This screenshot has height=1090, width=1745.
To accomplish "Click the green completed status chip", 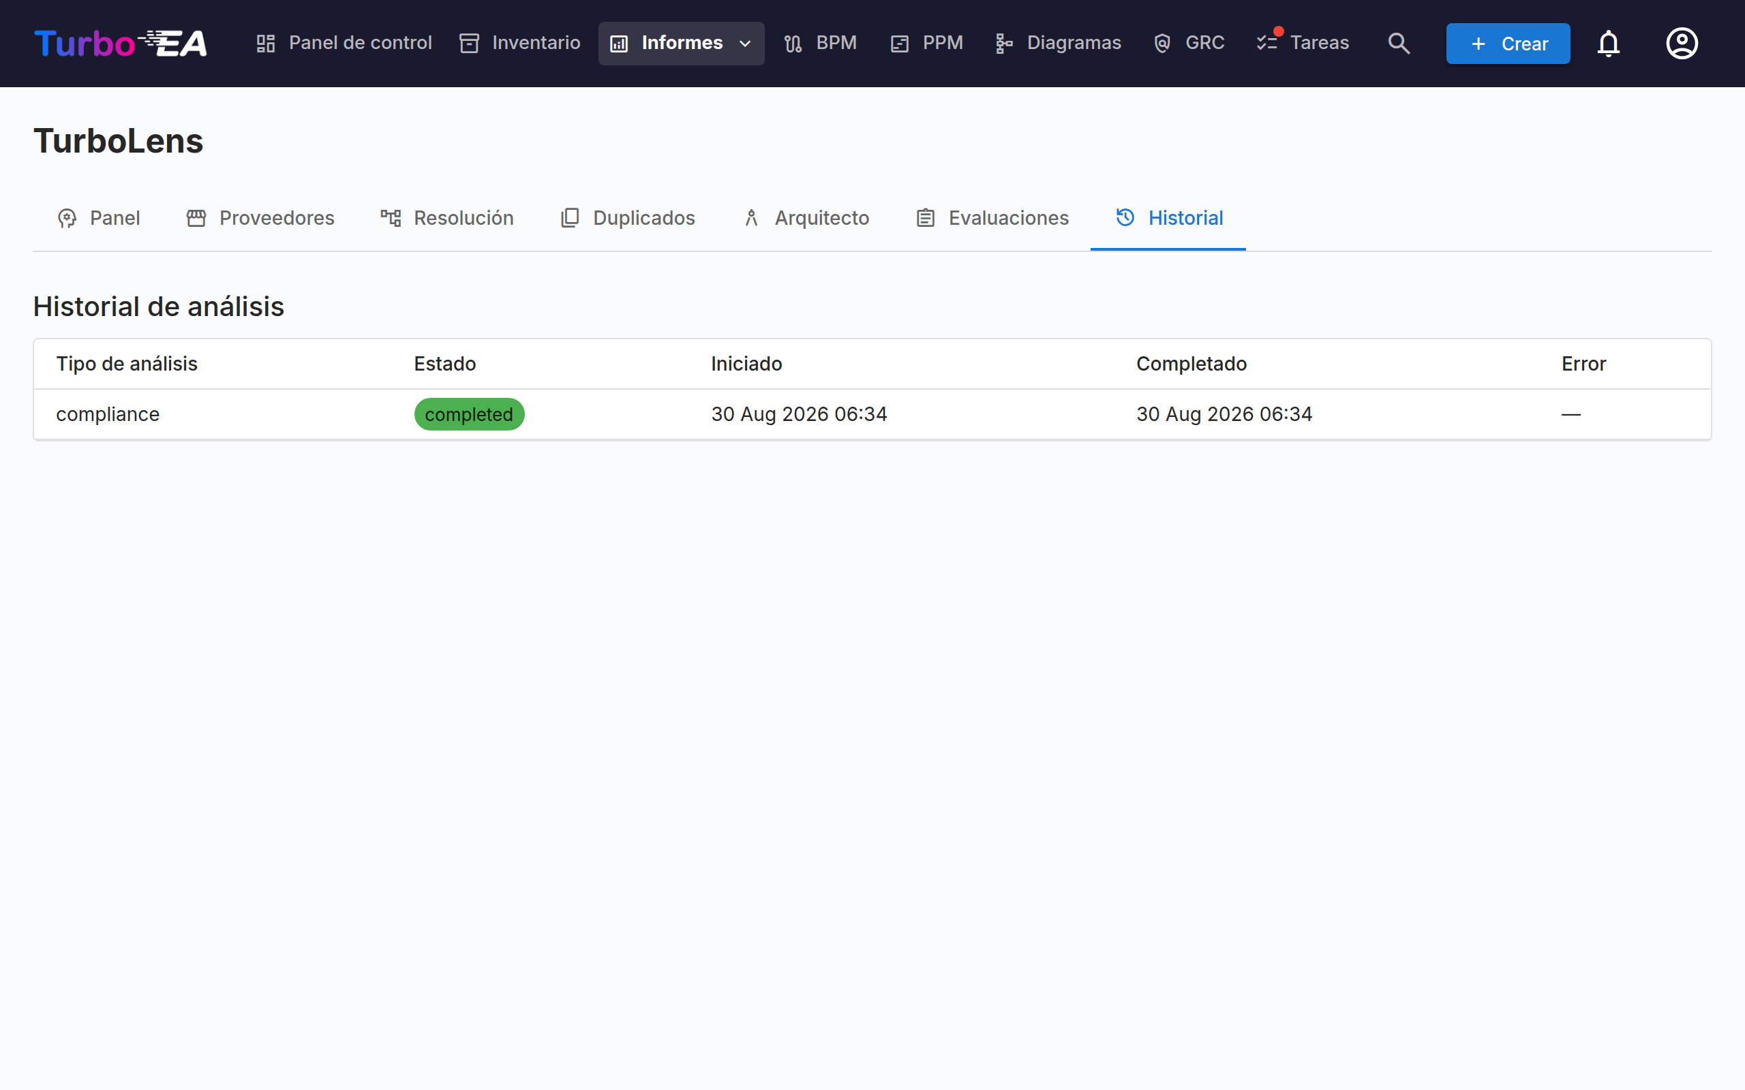I will [469, 414].
